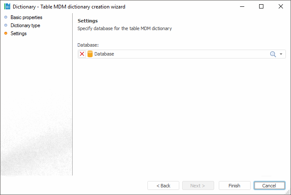291x195 pixels.
Task: Click the window resize grip corner
Action: [x=288, y=192]
